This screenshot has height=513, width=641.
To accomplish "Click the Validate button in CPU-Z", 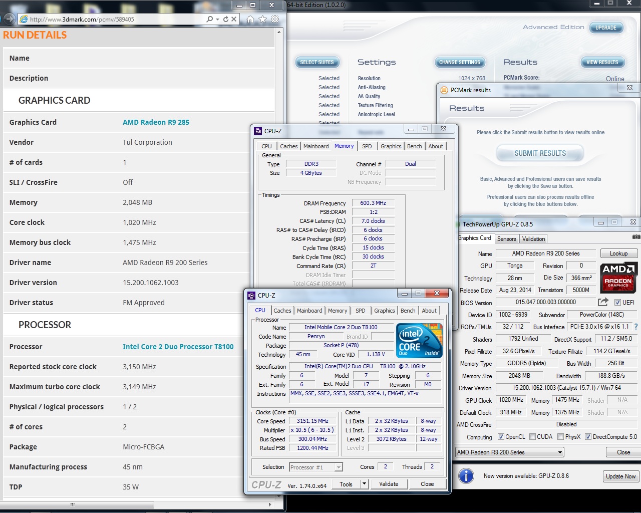I will [389, 484].
